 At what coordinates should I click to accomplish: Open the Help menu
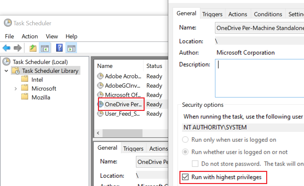(71, 36)
